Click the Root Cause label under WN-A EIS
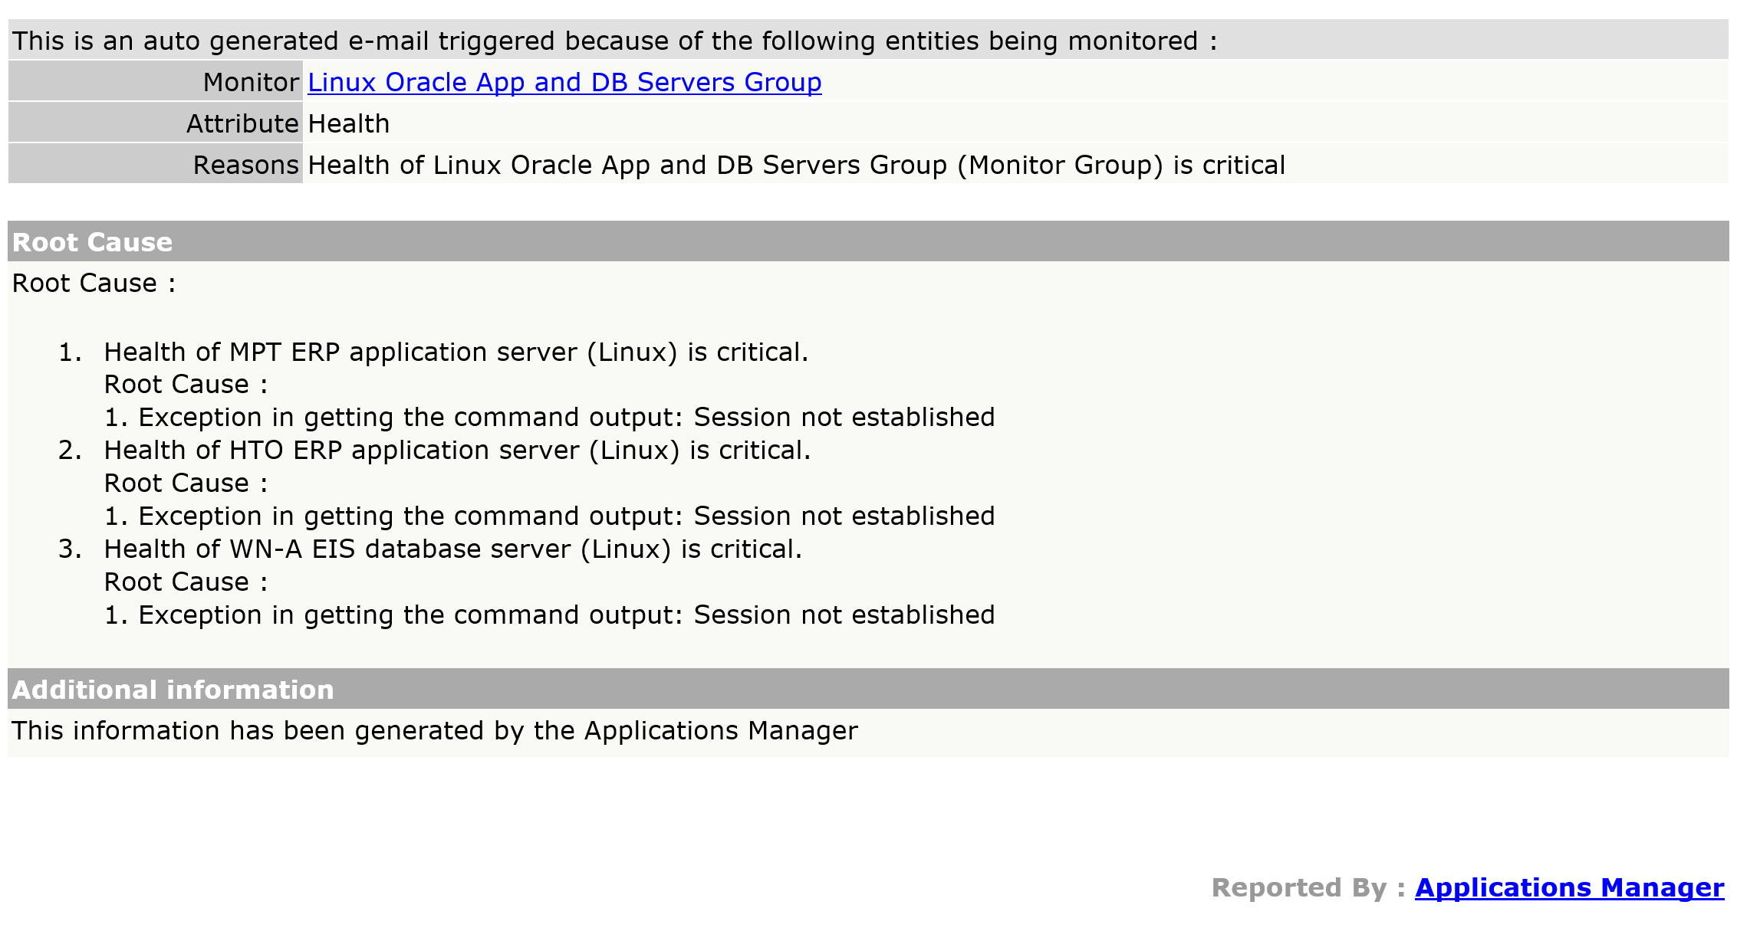The height and width of the screenshot is (931, 1737). pos(186,582)
